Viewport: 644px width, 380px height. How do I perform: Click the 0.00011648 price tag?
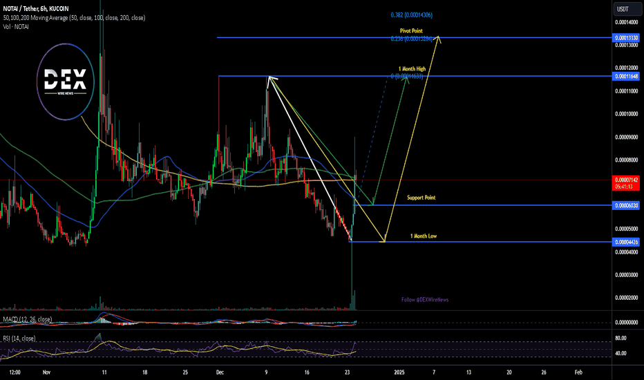(x=626, y=77)
